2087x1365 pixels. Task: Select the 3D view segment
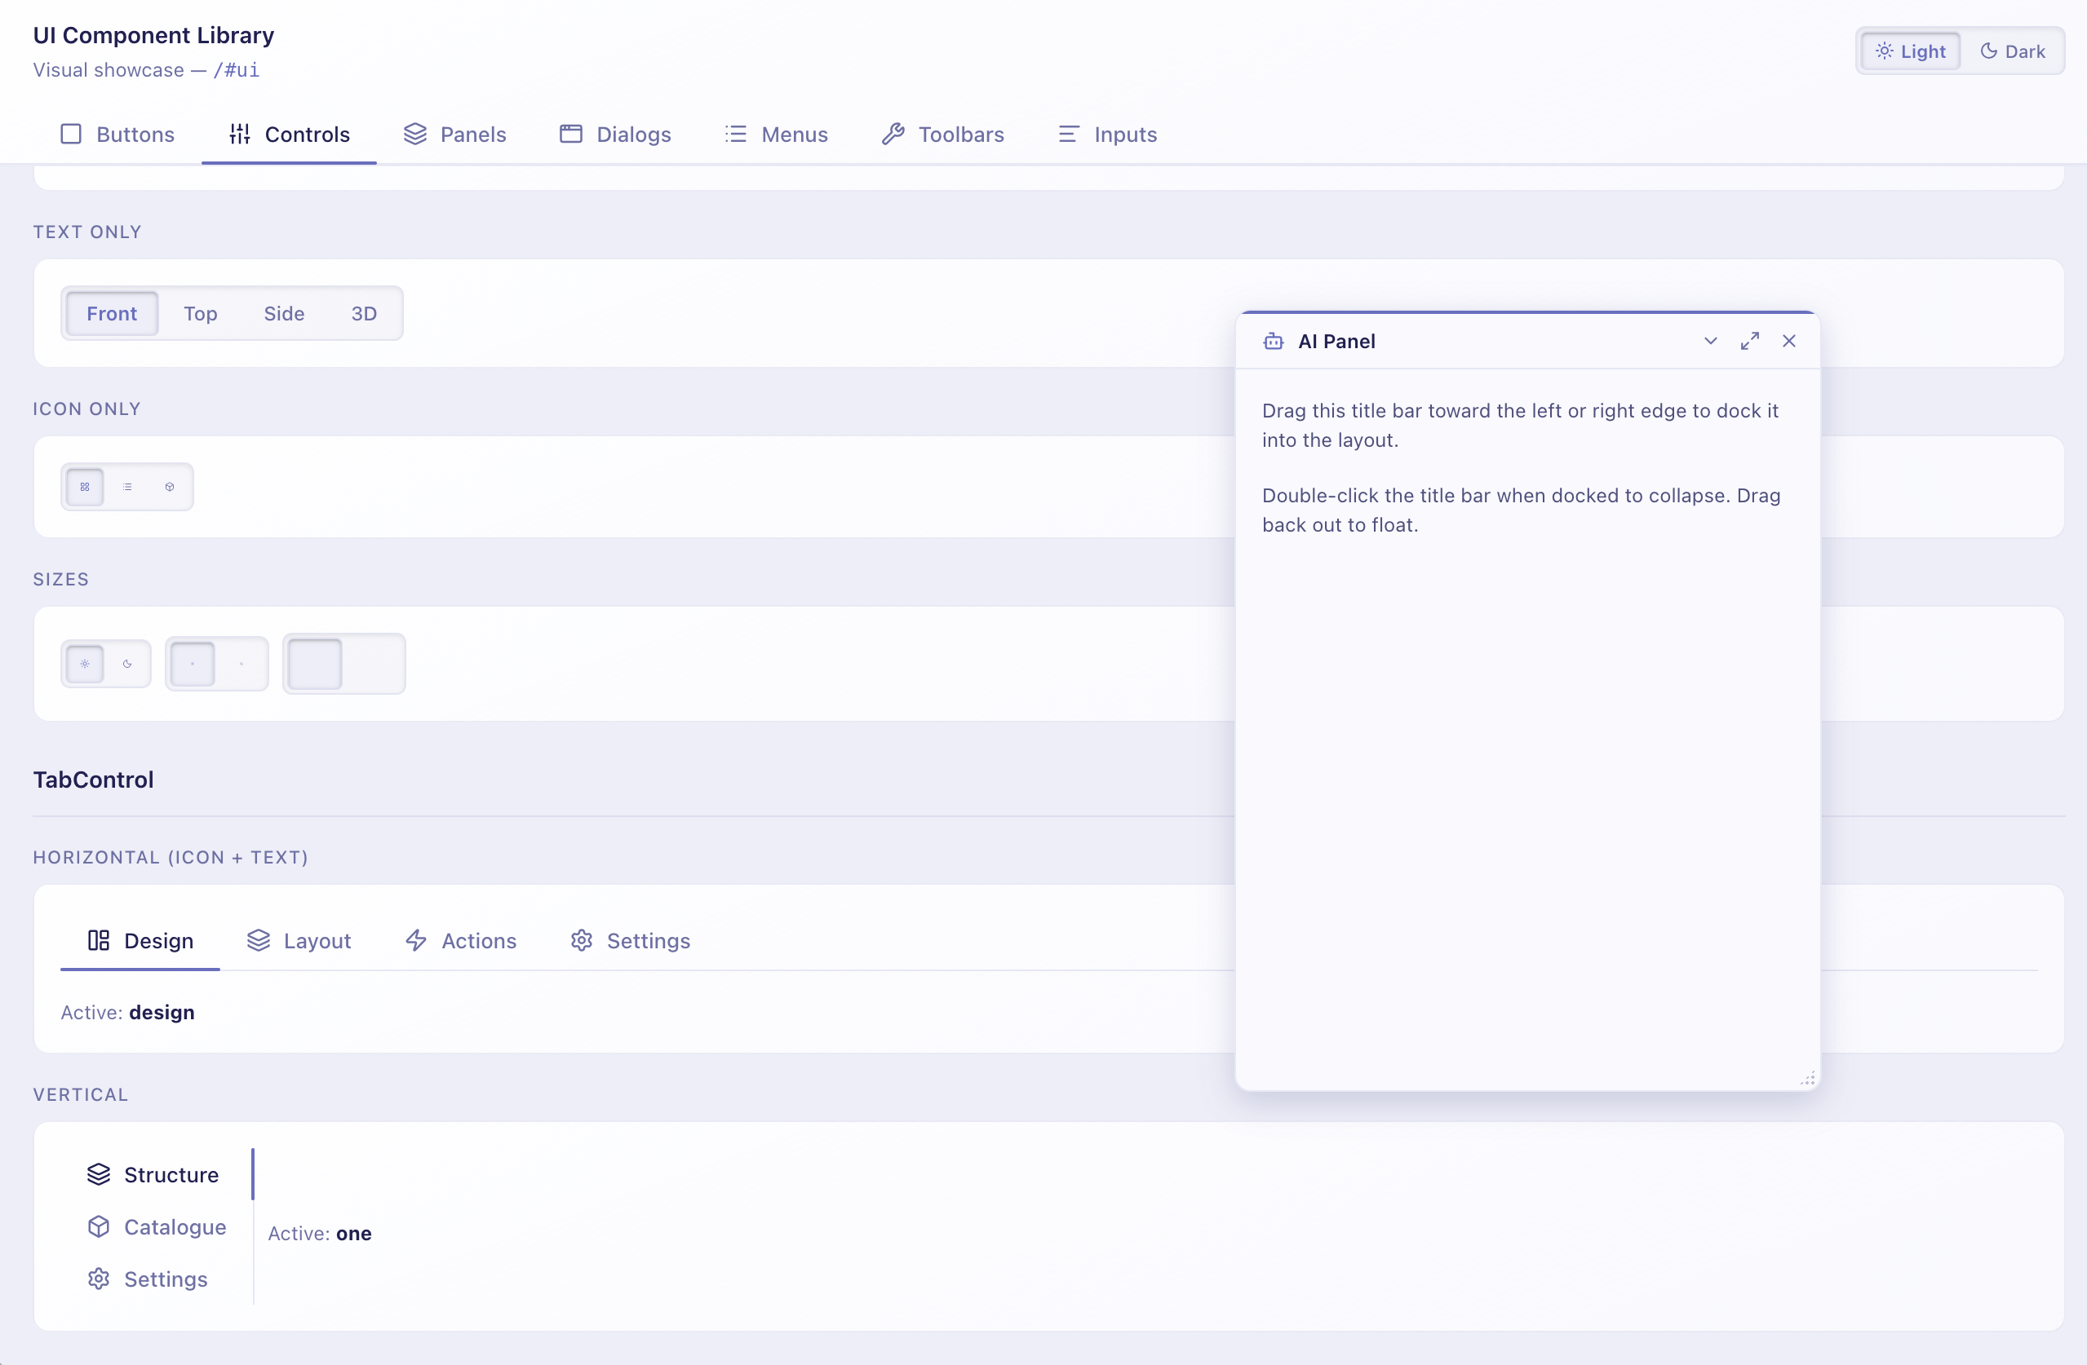(x=364, y=314)
